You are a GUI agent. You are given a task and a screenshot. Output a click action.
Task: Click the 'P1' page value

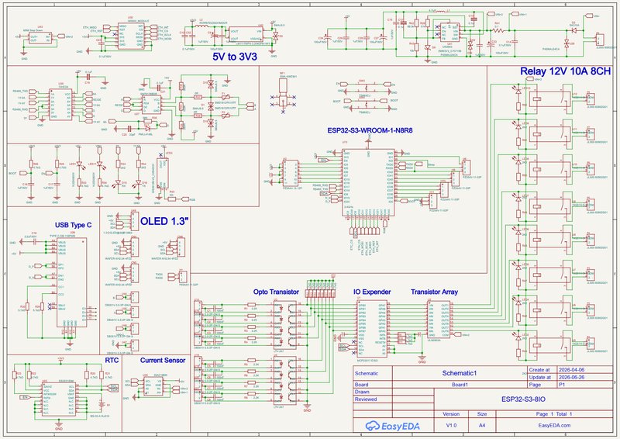(x=561, y=385)
